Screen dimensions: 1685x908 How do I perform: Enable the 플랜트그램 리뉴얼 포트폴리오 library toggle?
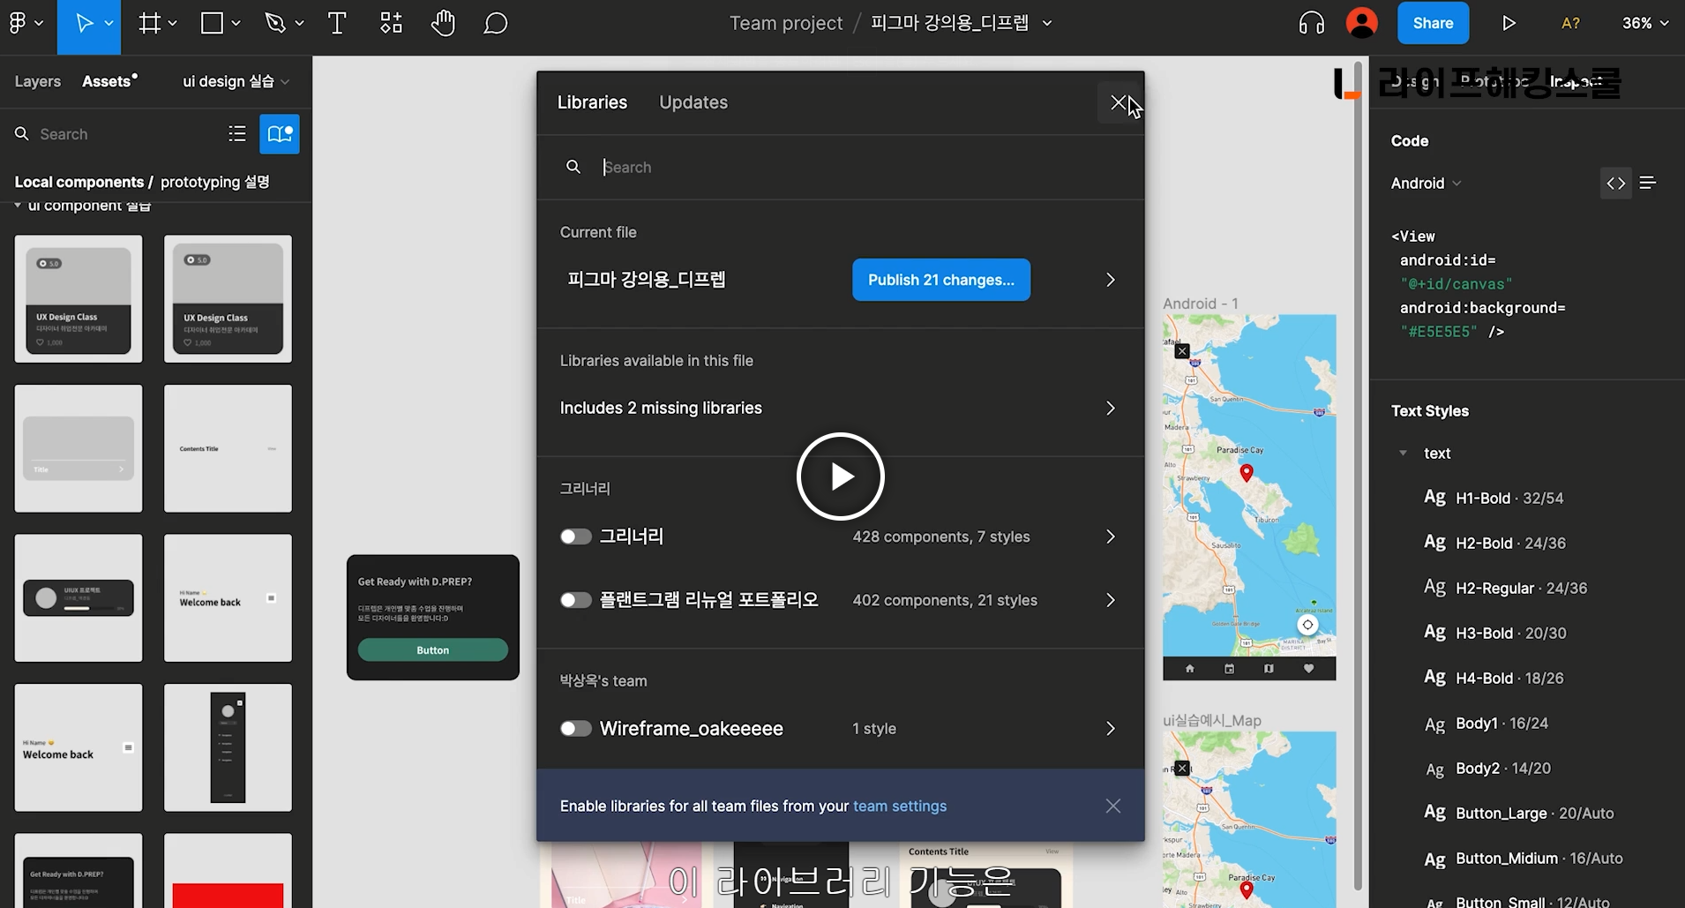576,600
